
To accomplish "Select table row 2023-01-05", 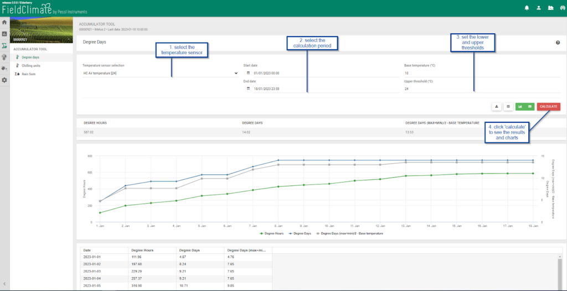I will pyautogui.click(x=177, y=284).
